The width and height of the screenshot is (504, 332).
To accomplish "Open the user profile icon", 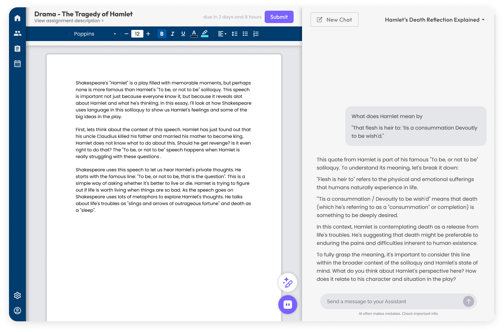I will [x=17, y=311].
